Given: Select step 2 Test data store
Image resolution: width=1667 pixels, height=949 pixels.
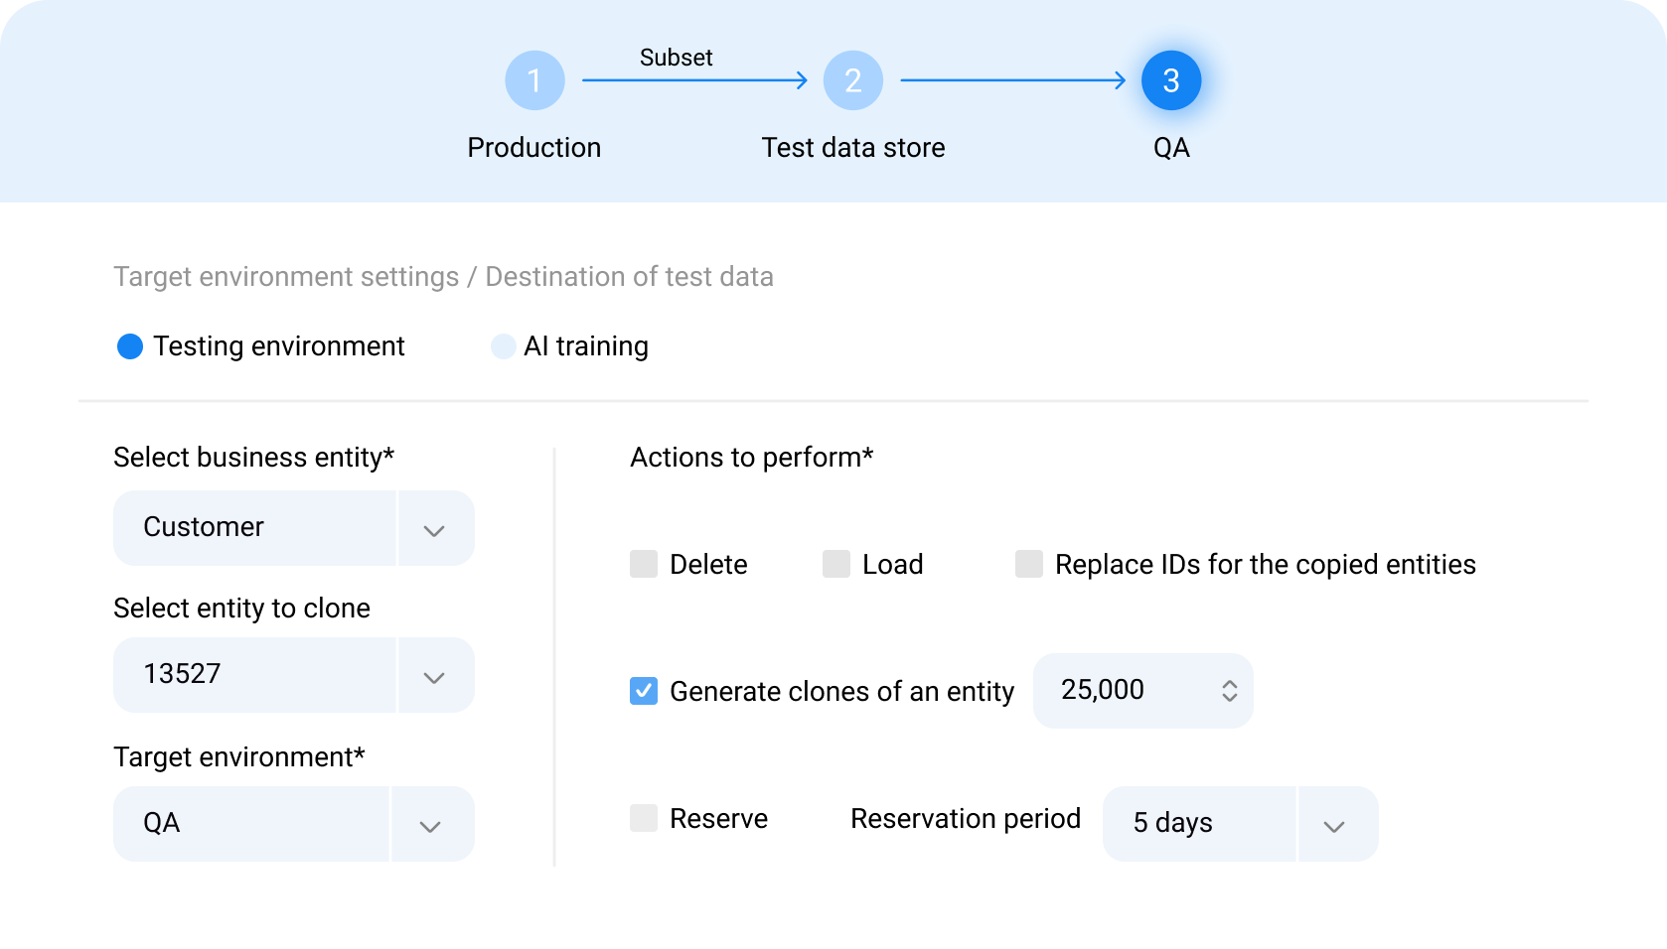Looking at the screenshot, I should point(852,80).
